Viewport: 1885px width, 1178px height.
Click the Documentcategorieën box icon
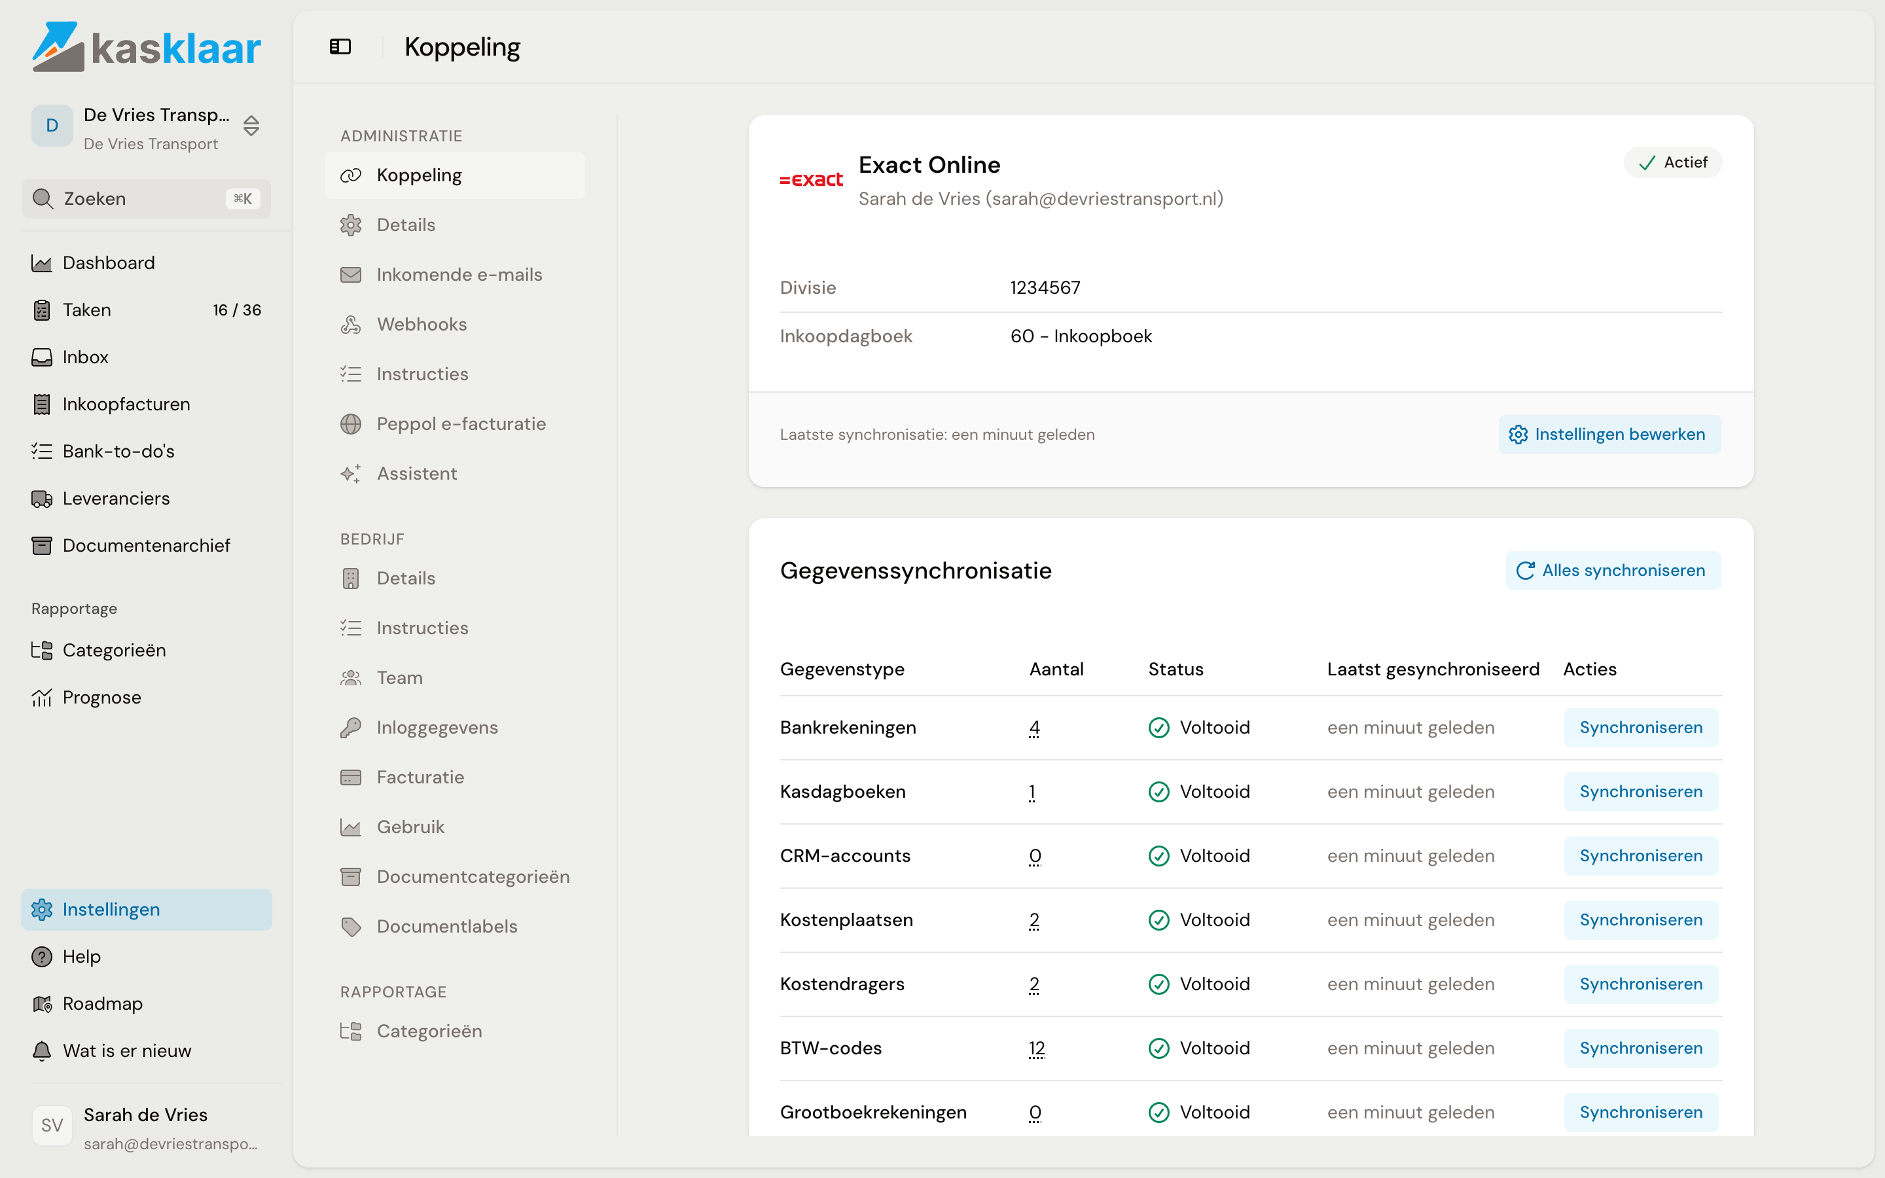pyautogui.click(x=351, y=876)
